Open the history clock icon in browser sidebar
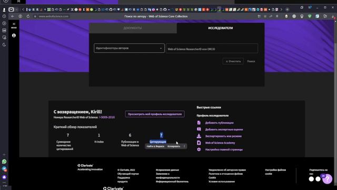Screen dimensions: 337x190 (4, 16)
